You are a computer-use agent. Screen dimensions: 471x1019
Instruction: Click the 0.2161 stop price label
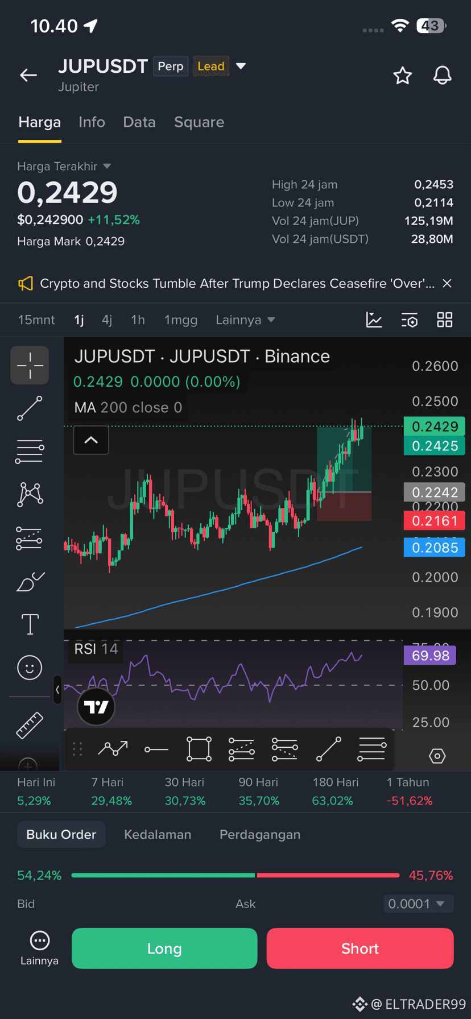click(435, 520)
